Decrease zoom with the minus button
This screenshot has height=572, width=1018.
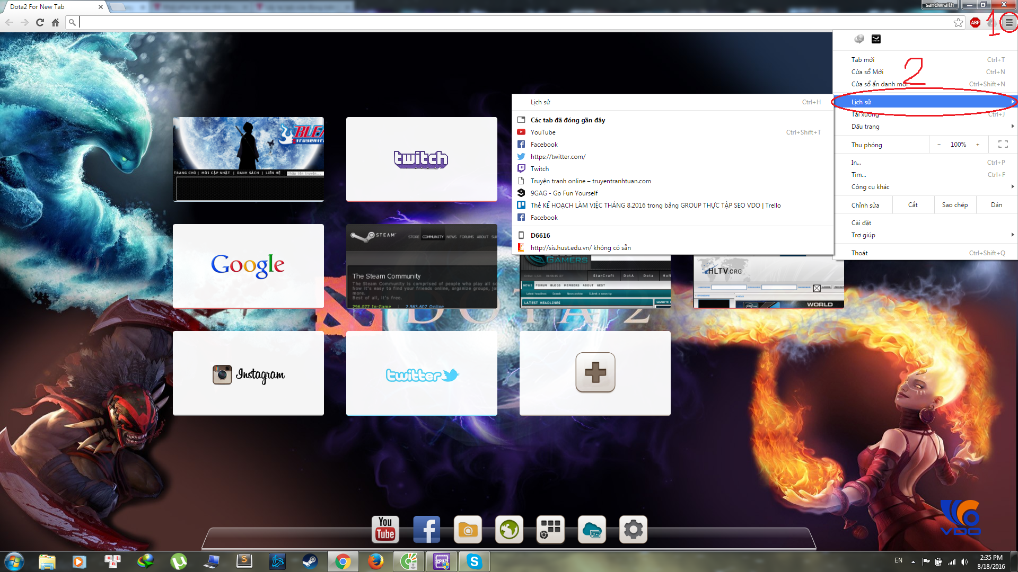point(939,145)
